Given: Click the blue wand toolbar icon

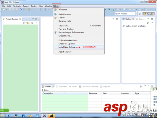Looking at the screenshot, I should point(21,9).
